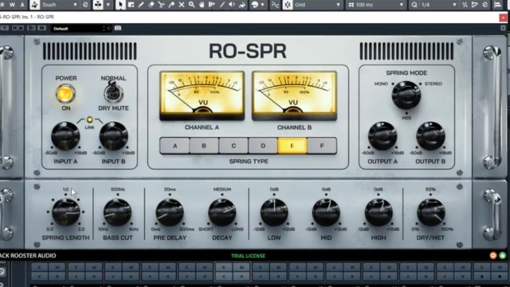The height and width of the screenshot is (287, 510).
Task: Click the PRE DELAY knob
Action: [170, 212]
